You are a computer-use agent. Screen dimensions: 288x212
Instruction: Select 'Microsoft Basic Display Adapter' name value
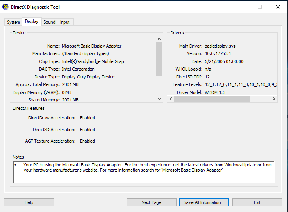click(x=92, y=46)
